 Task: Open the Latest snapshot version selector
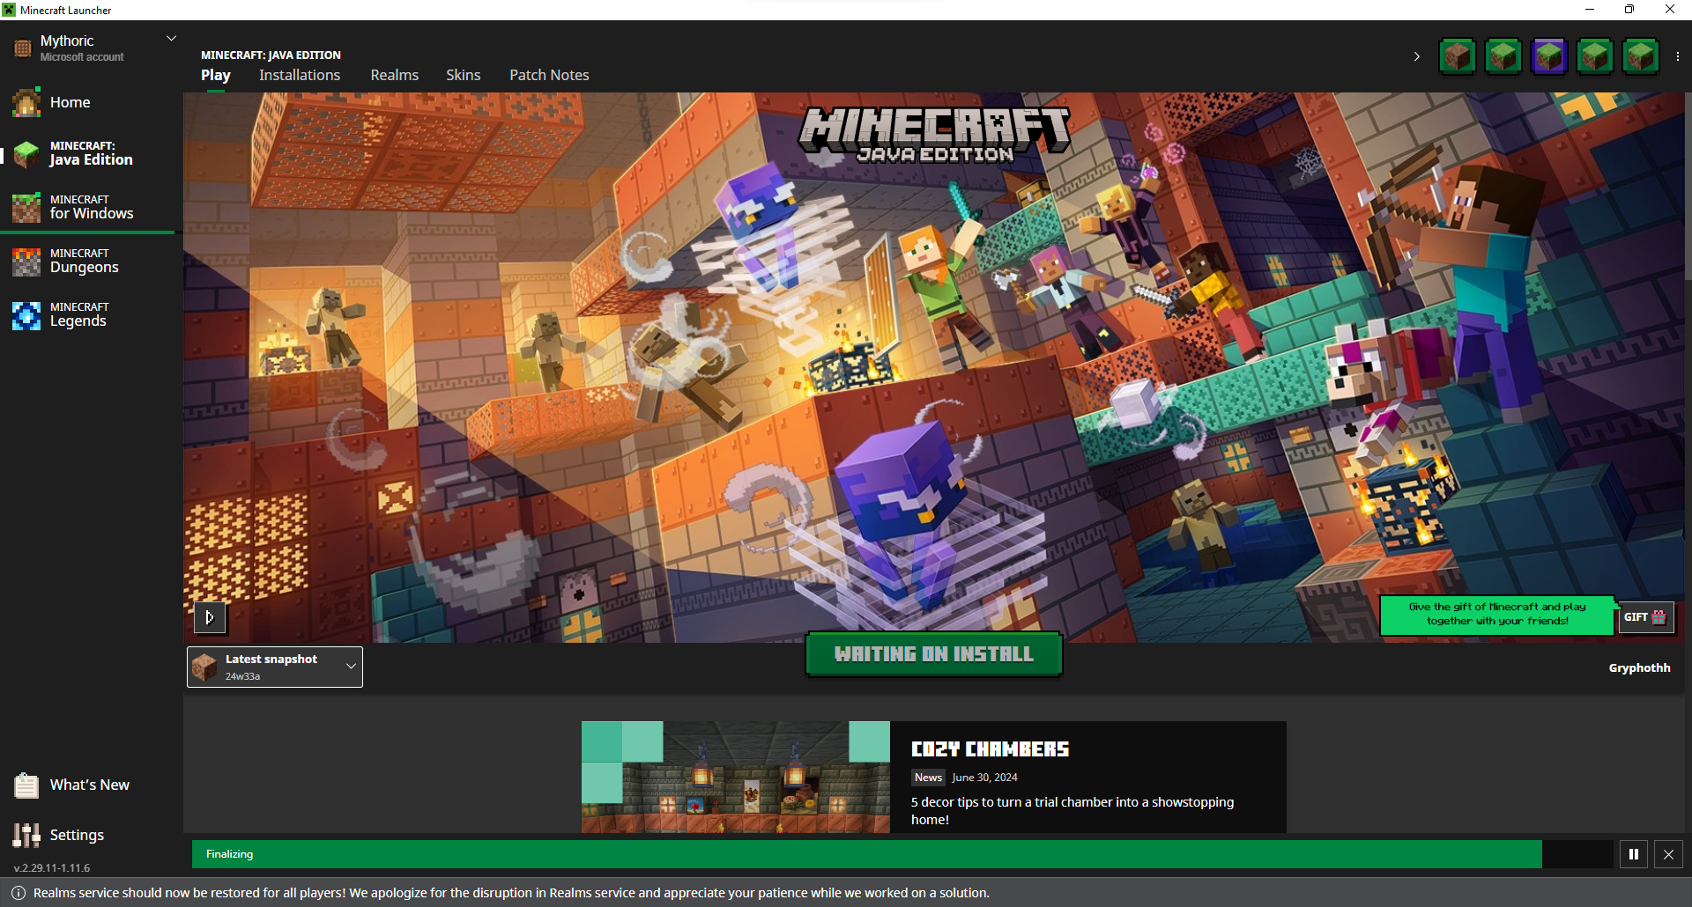point(275,667)
